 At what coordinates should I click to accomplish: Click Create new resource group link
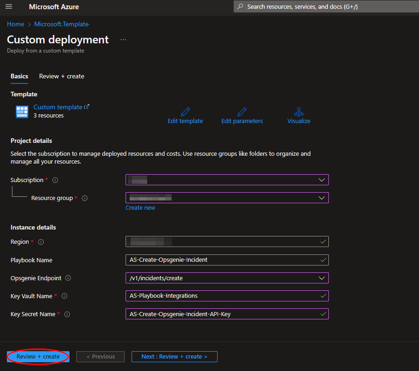point(140,208)
